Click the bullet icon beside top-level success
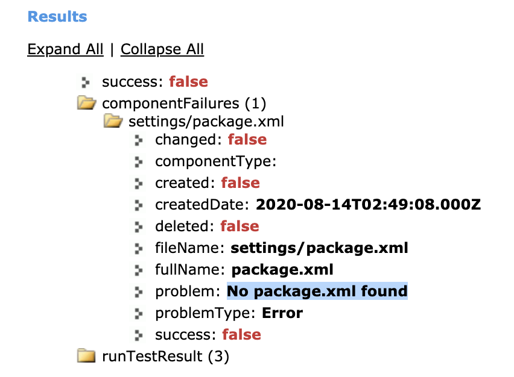The height and width of the screenshot is (377, 514). pos(86,82)
